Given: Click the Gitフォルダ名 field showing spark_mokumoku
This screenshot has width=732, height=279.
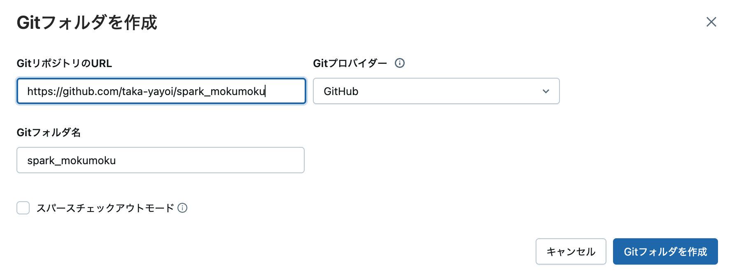Looking at the screenshot, I should (161, 160).
